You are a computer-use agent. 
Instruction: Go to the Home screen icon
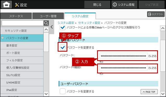[x=7, y=5]
